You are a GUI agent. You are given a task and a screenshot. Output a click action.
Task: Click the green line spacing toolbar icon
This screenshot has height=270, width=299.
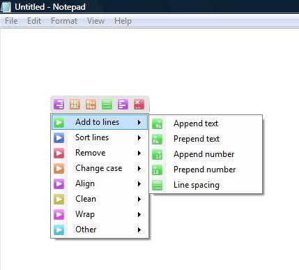point(107,104)
